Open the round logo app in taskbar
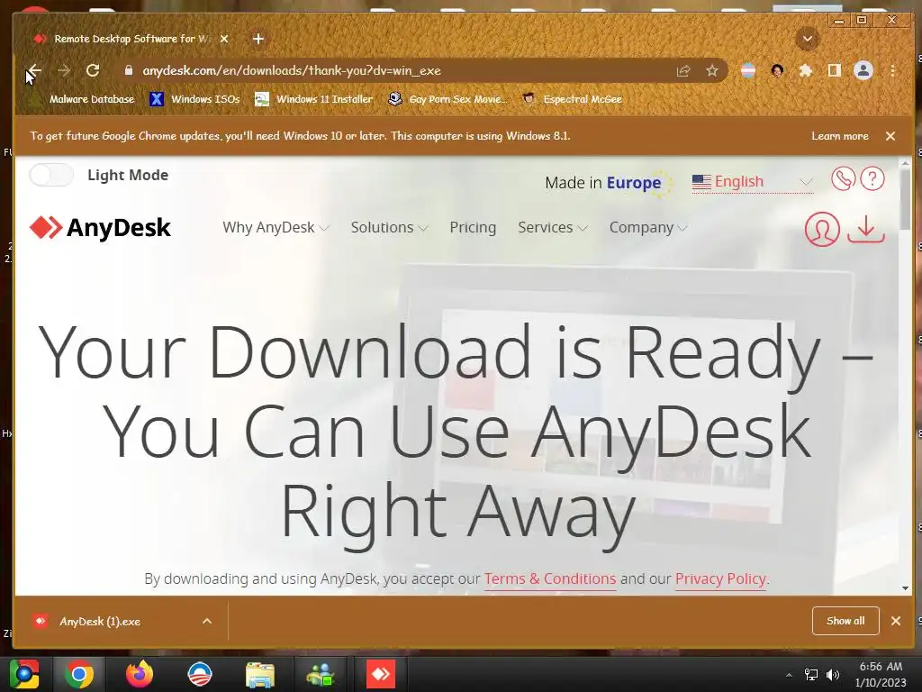Image resolution: width=922 pixels, height=692 pixels. 199,674
